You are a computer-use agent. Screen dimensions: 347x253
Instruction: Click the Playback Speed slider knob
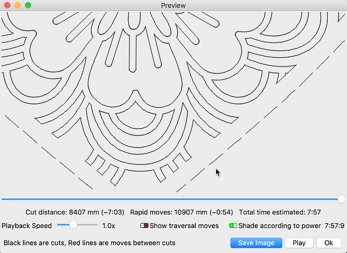click(73, 225)
